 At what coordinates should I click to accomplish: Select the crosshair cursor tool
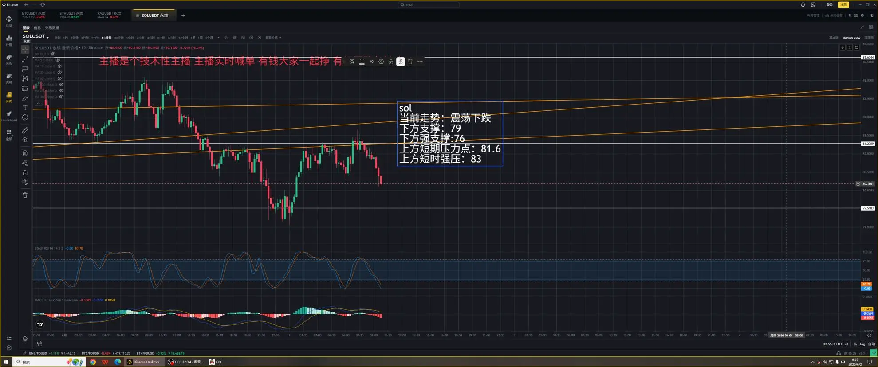point(25,50)
